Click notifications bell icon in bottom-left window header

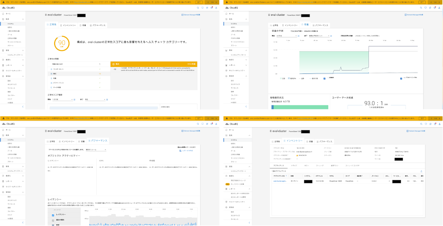[x=211, y=124]
